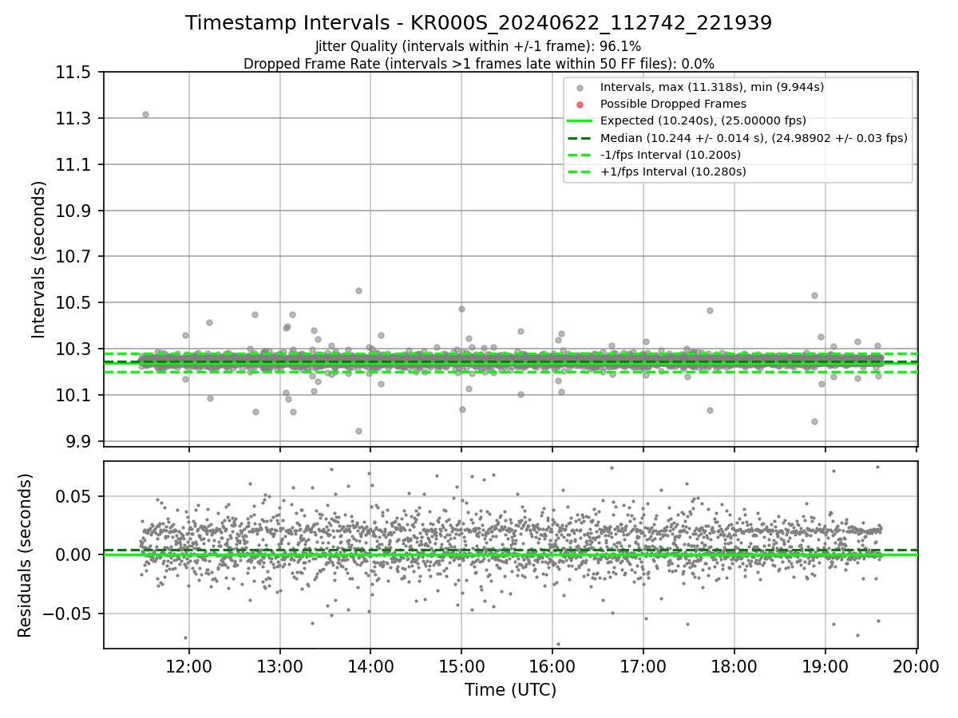Click the 9.9 tick label on the intervals axis

pos(80,442)
